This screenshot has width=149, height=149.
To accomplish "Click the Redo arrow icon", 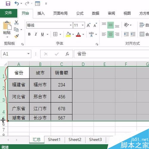I will click(27, 4).
